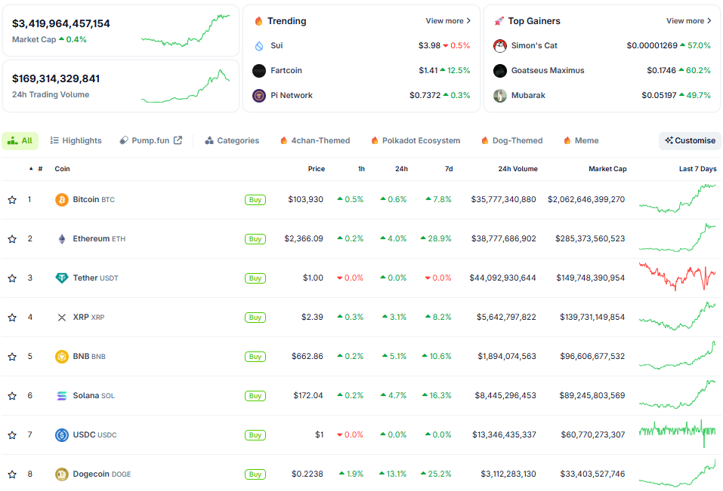This screenshot has height=491, width=723.
Task: Click the Customise button
Action: pyautogui.click(x=690, y=141)
